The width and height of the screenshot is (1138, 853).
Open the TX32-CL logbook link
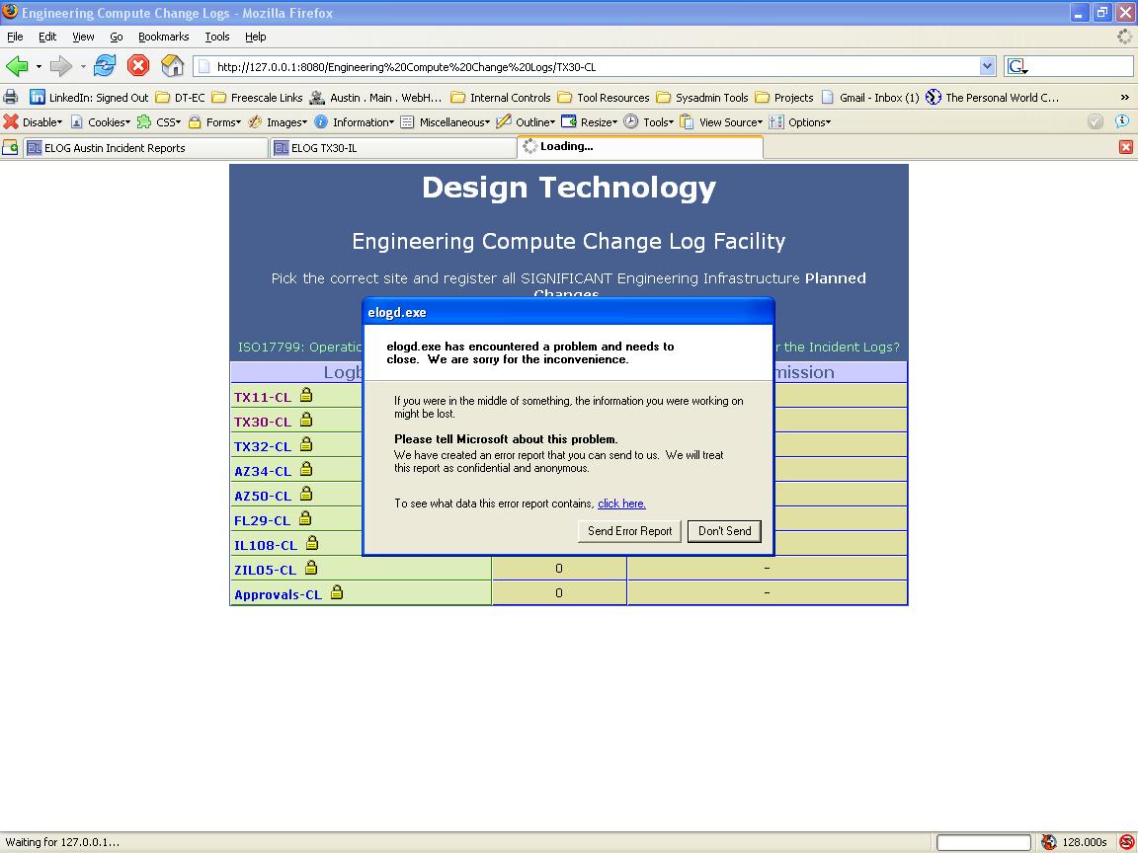[x=262, y=447]
